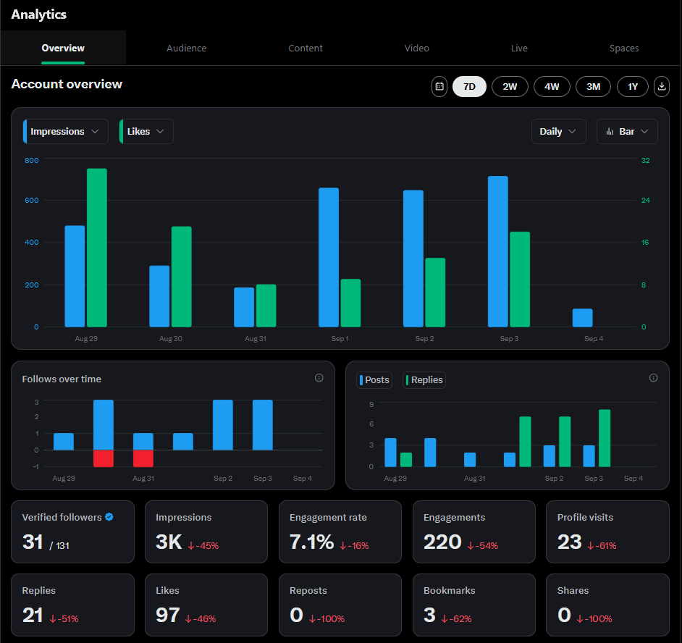
Task: Click the verified badge next to Verified followers
Action: (109, 517)
